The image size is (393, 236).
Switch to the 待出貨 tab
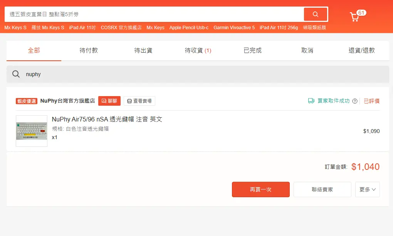pyautogui.click(x=143, y=50)
